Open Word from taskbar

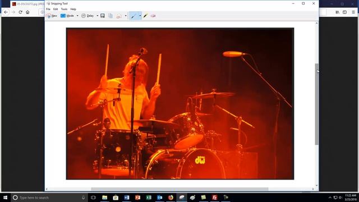pyautogui.click(x=127, y=198)
